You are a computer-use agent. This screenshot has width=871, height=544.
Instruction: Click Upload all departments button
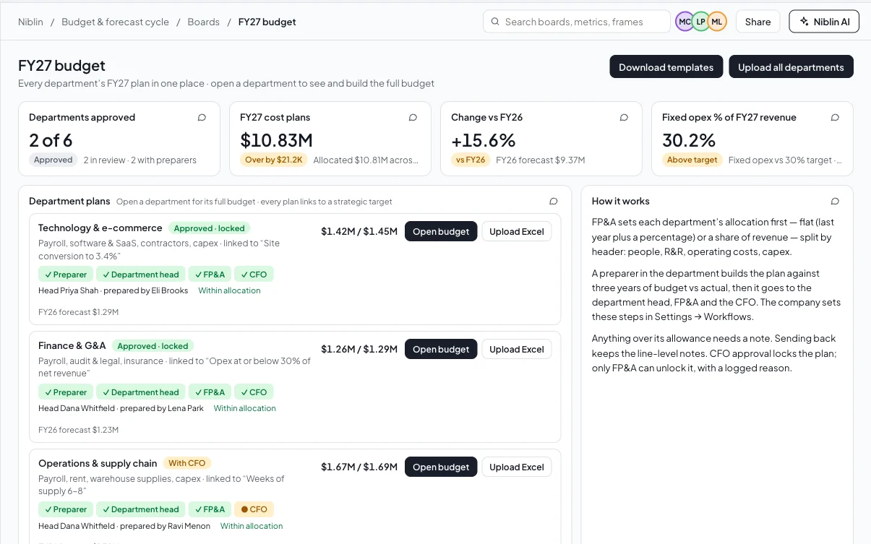[791, 66]
